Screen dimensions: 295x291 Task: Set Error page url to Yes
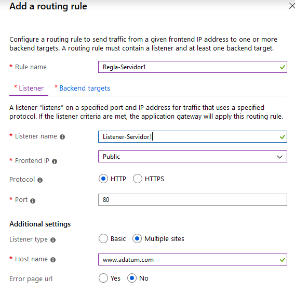pos(103,278)
